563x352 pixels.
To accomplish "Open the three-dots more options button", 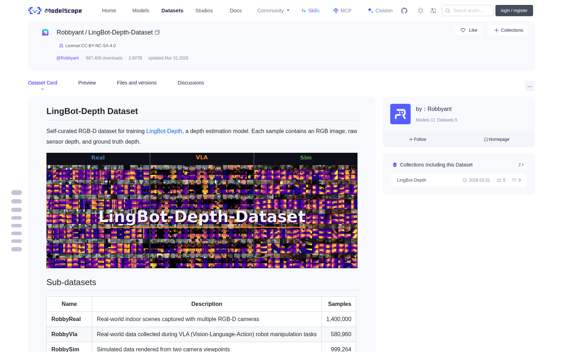I will coord(530,86).
